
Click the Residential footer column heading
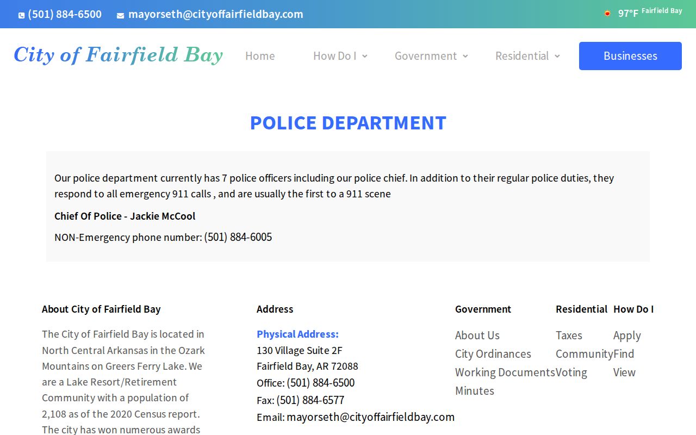coord(582,309)
